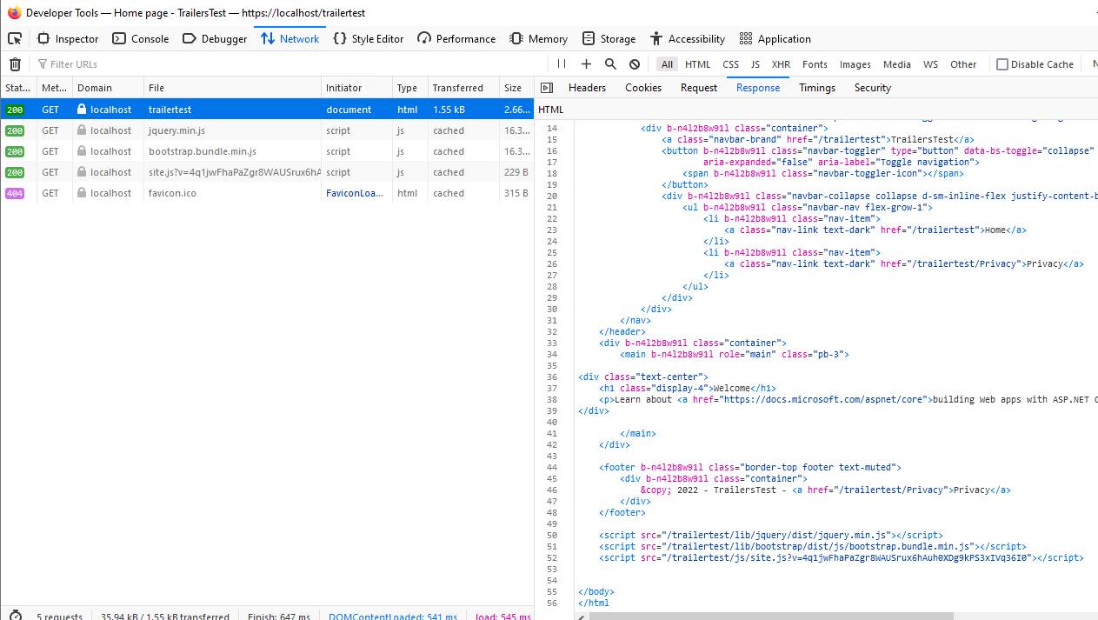Toggle the Images requests filter

[x=855, y=63]
